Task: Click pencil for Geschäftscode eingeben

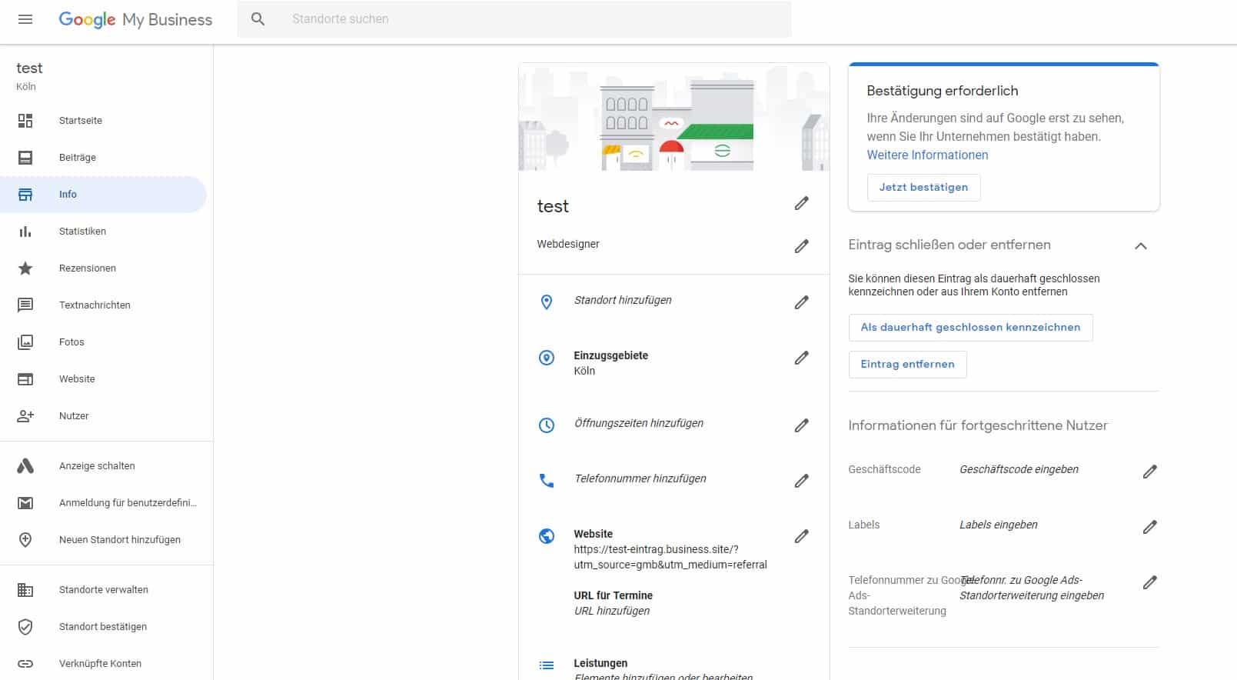Action: pos(1150,472)
